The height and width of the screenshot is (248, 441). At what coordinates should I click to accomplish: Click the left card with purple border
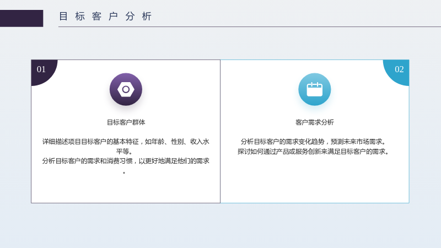(x=126, y=131)
